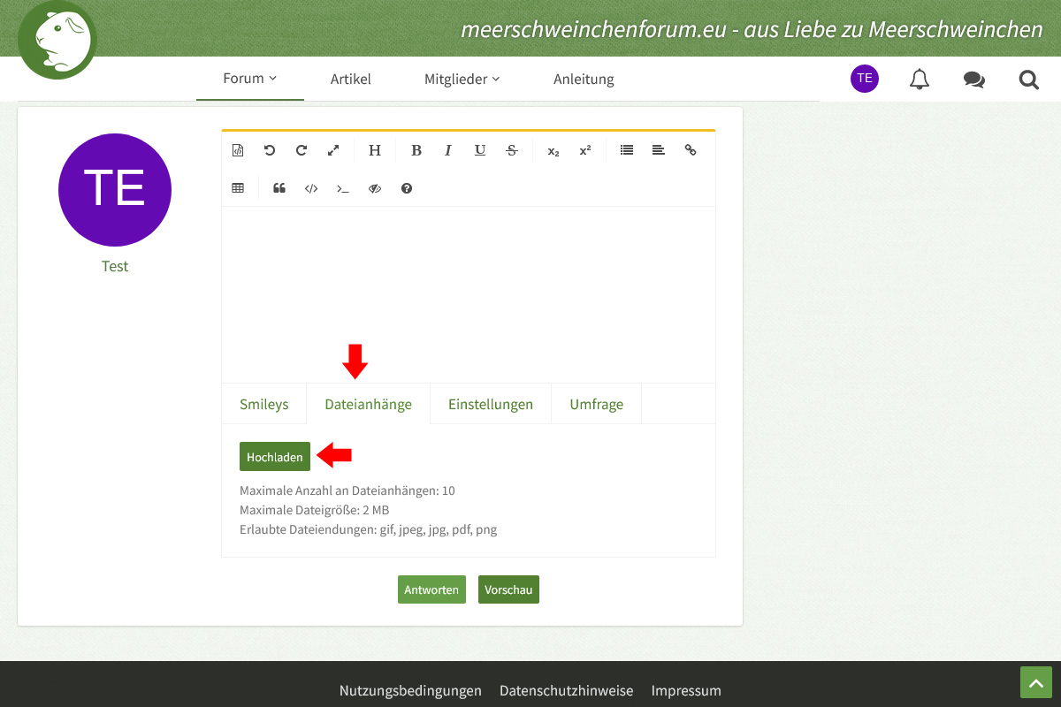Image resolution: width=1061 pixels, height=707 pixels.
Task: Switch to the Smileys tab
Action: pyautogui.click(x=263, y=404)
